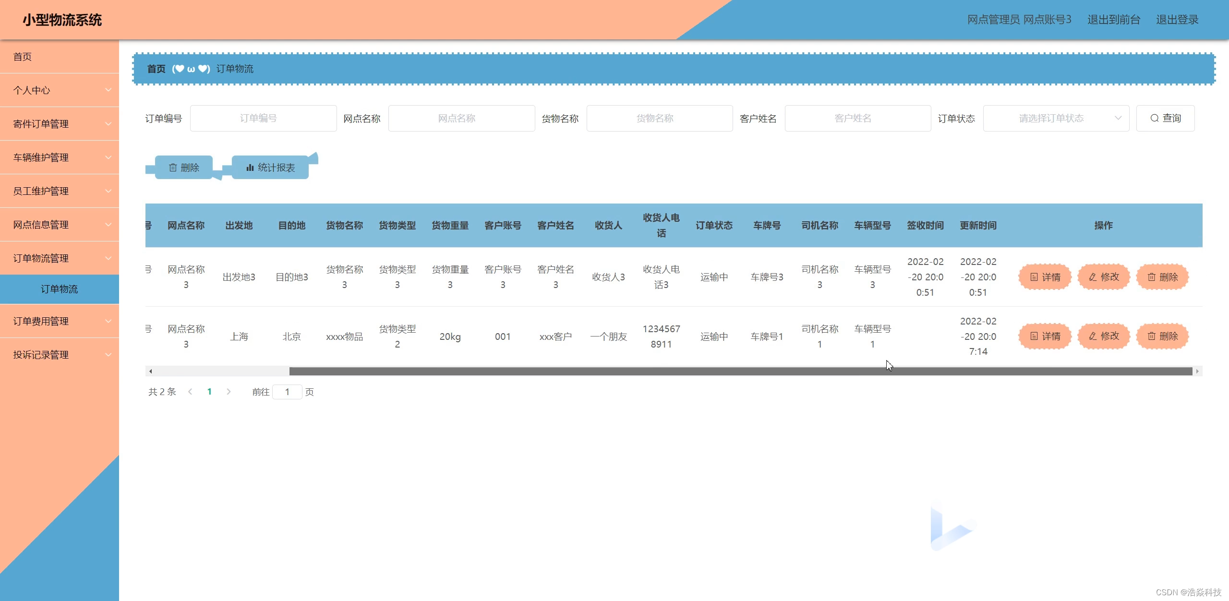Expand the 投诉记录管理 sidebar menu
The image size is (1229, 601).
click(x=60, y=354)
